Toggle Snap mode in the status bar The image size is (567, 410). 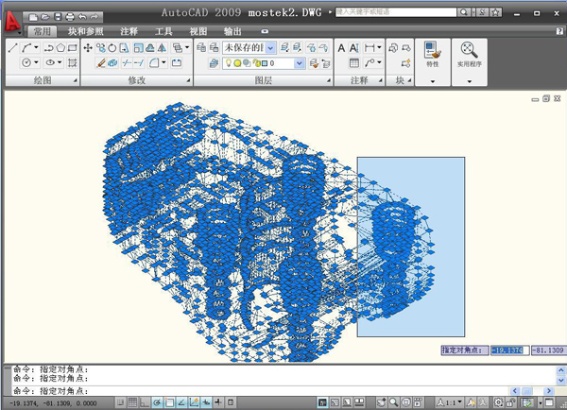121,402
